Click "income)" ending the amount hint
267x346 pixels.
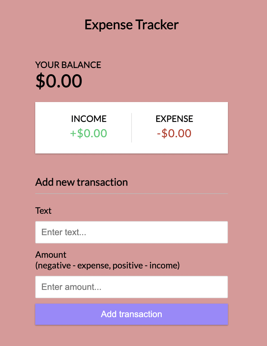coord(165,266)
